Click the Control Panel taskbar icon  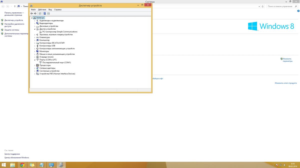tap(51, 165)
